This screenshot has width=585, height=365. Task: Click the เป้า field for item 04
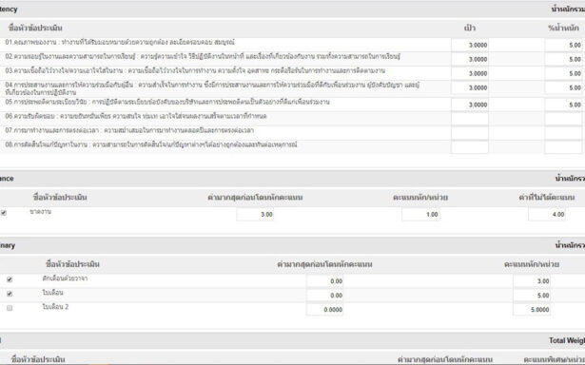coord(470,88)
